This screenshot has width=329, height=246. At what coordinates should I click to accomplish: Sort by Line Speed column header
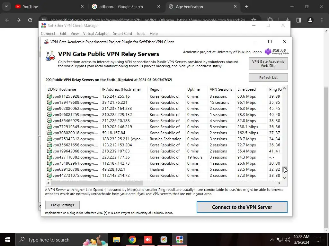tap(251, 89)
